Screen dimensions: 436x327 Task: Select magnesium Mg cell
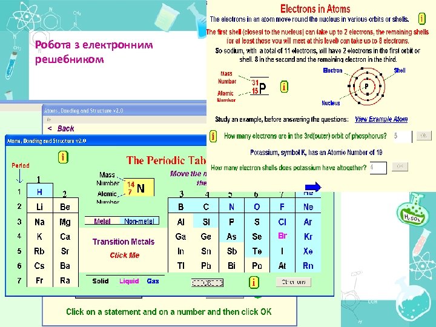point(65,222)
